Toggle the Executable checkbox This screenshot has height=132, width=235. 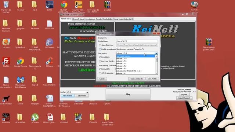tap(100, 69)
